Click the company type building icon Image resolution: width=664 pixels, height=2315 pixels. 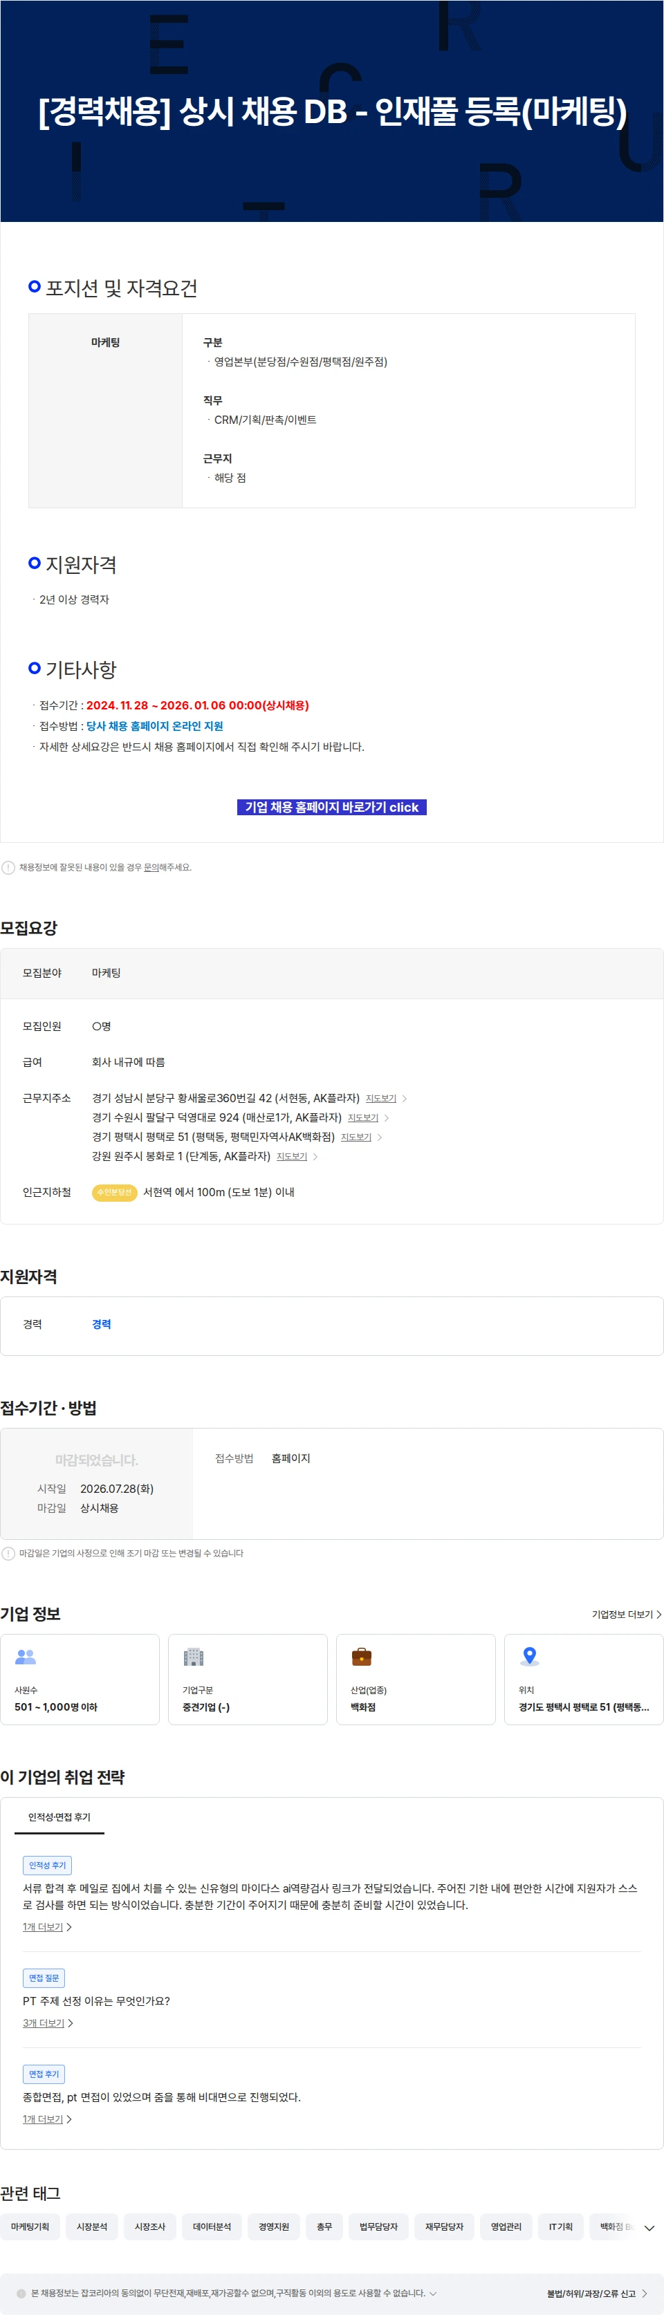coord(193,1656)
